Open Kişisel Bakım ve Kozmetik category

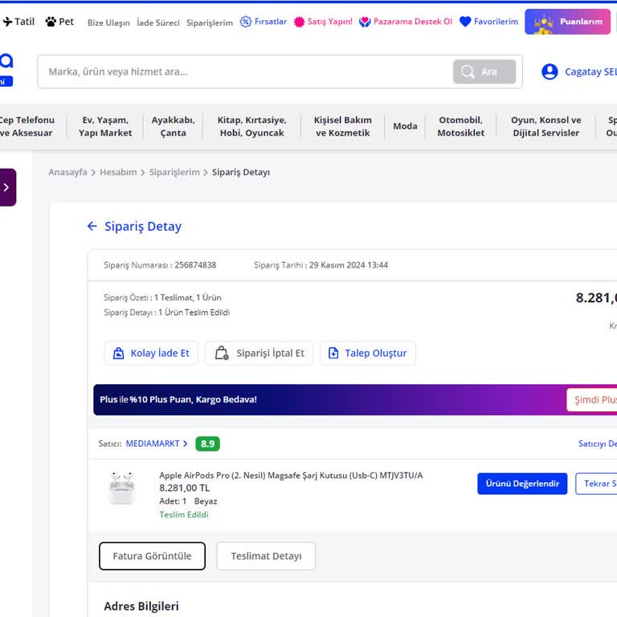[342, 126]
